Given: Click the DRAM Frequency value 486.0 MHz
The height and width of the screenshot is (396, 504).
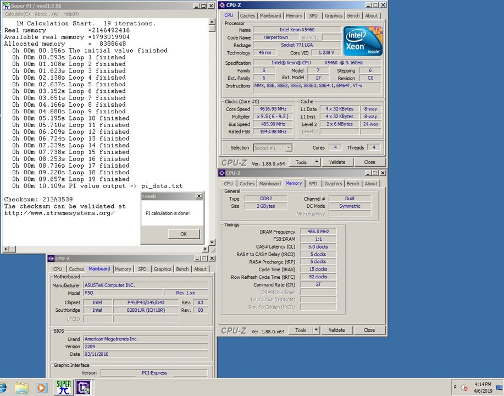Looking at the screenshot, I should pos(318,232).
